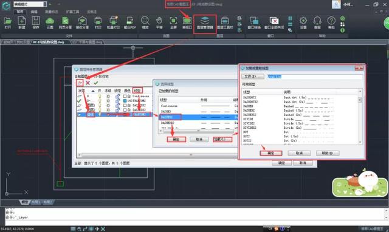Image resolution: width=389 pixels, height=232 pixels.
Task: Toggle the lock icon for layer 0
Action: (117, 96)
